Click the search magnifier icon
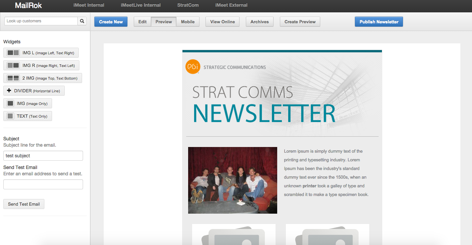472x245 pixels. coord(82,21)
